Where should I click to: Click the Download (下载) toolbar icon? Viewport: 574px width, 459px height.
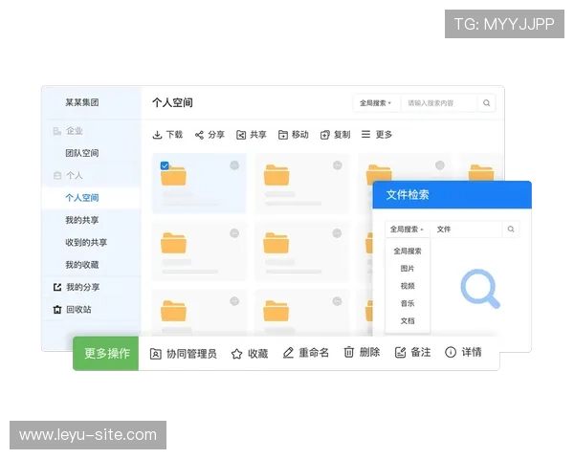point(157,135)
